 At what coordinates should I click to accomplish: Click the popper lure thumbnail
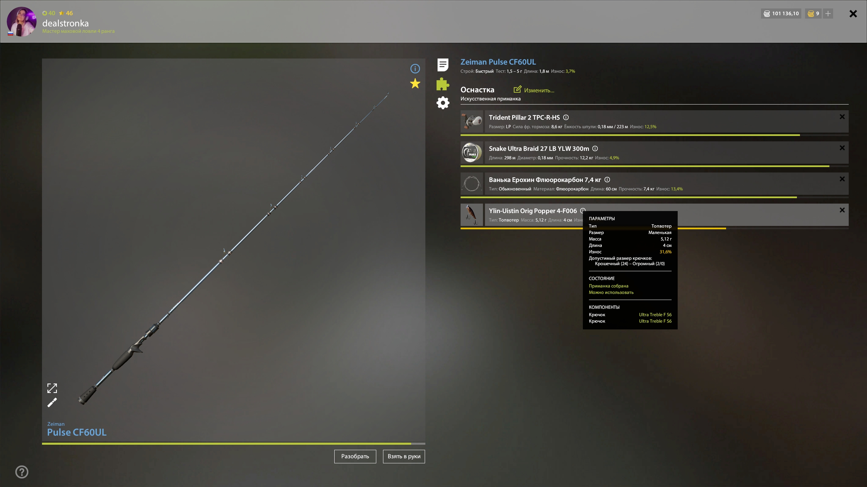tap(471, 215)
